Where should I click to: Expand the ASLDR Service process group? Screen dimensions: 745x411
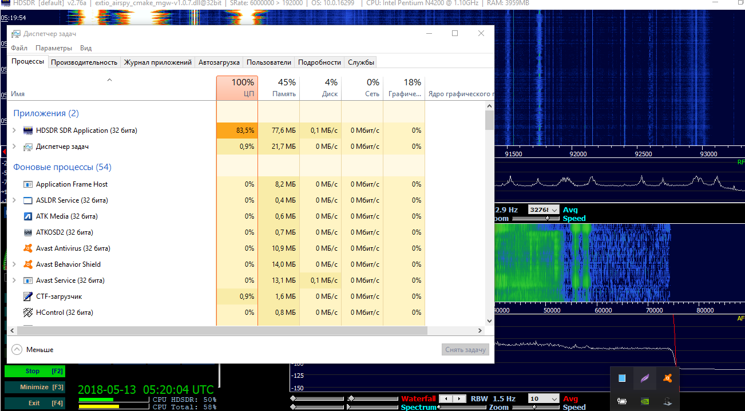(14, 200)
